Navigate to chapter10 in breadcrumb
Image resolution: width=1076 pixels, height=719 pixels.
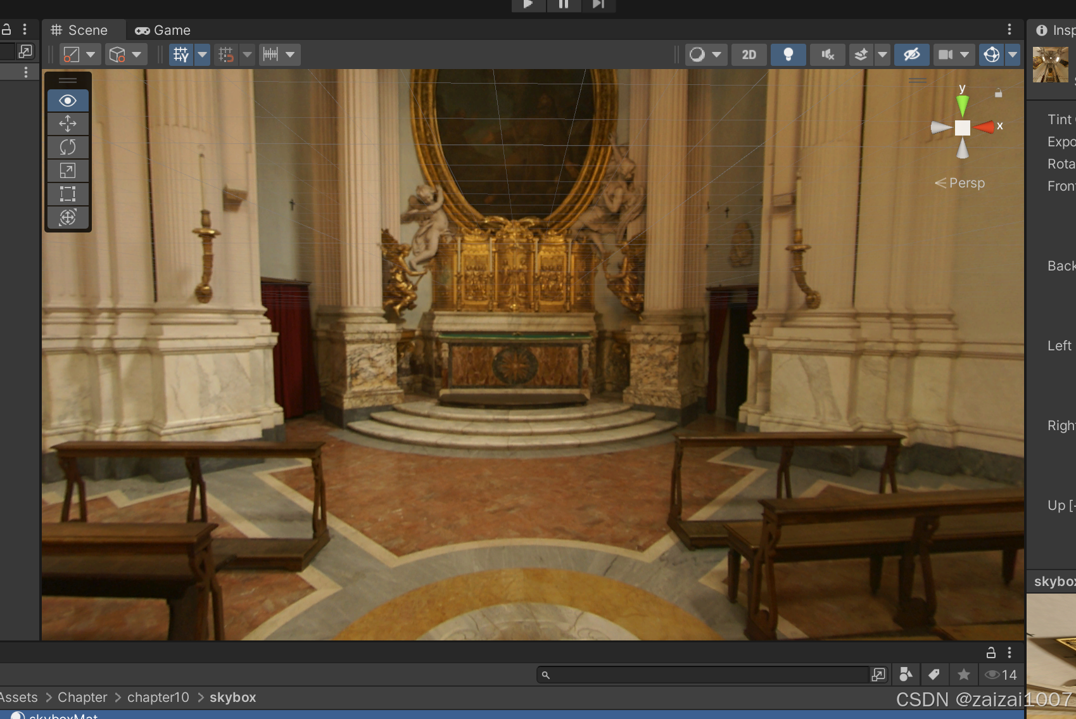(158, 697)
